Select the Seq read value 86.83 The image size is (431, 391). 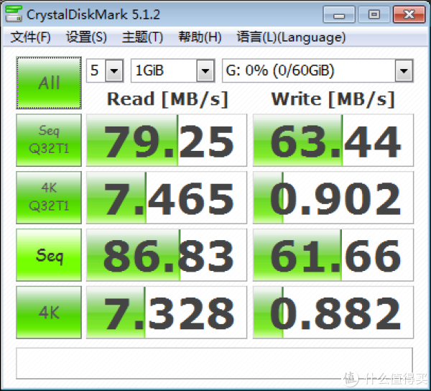coord(167,255)
